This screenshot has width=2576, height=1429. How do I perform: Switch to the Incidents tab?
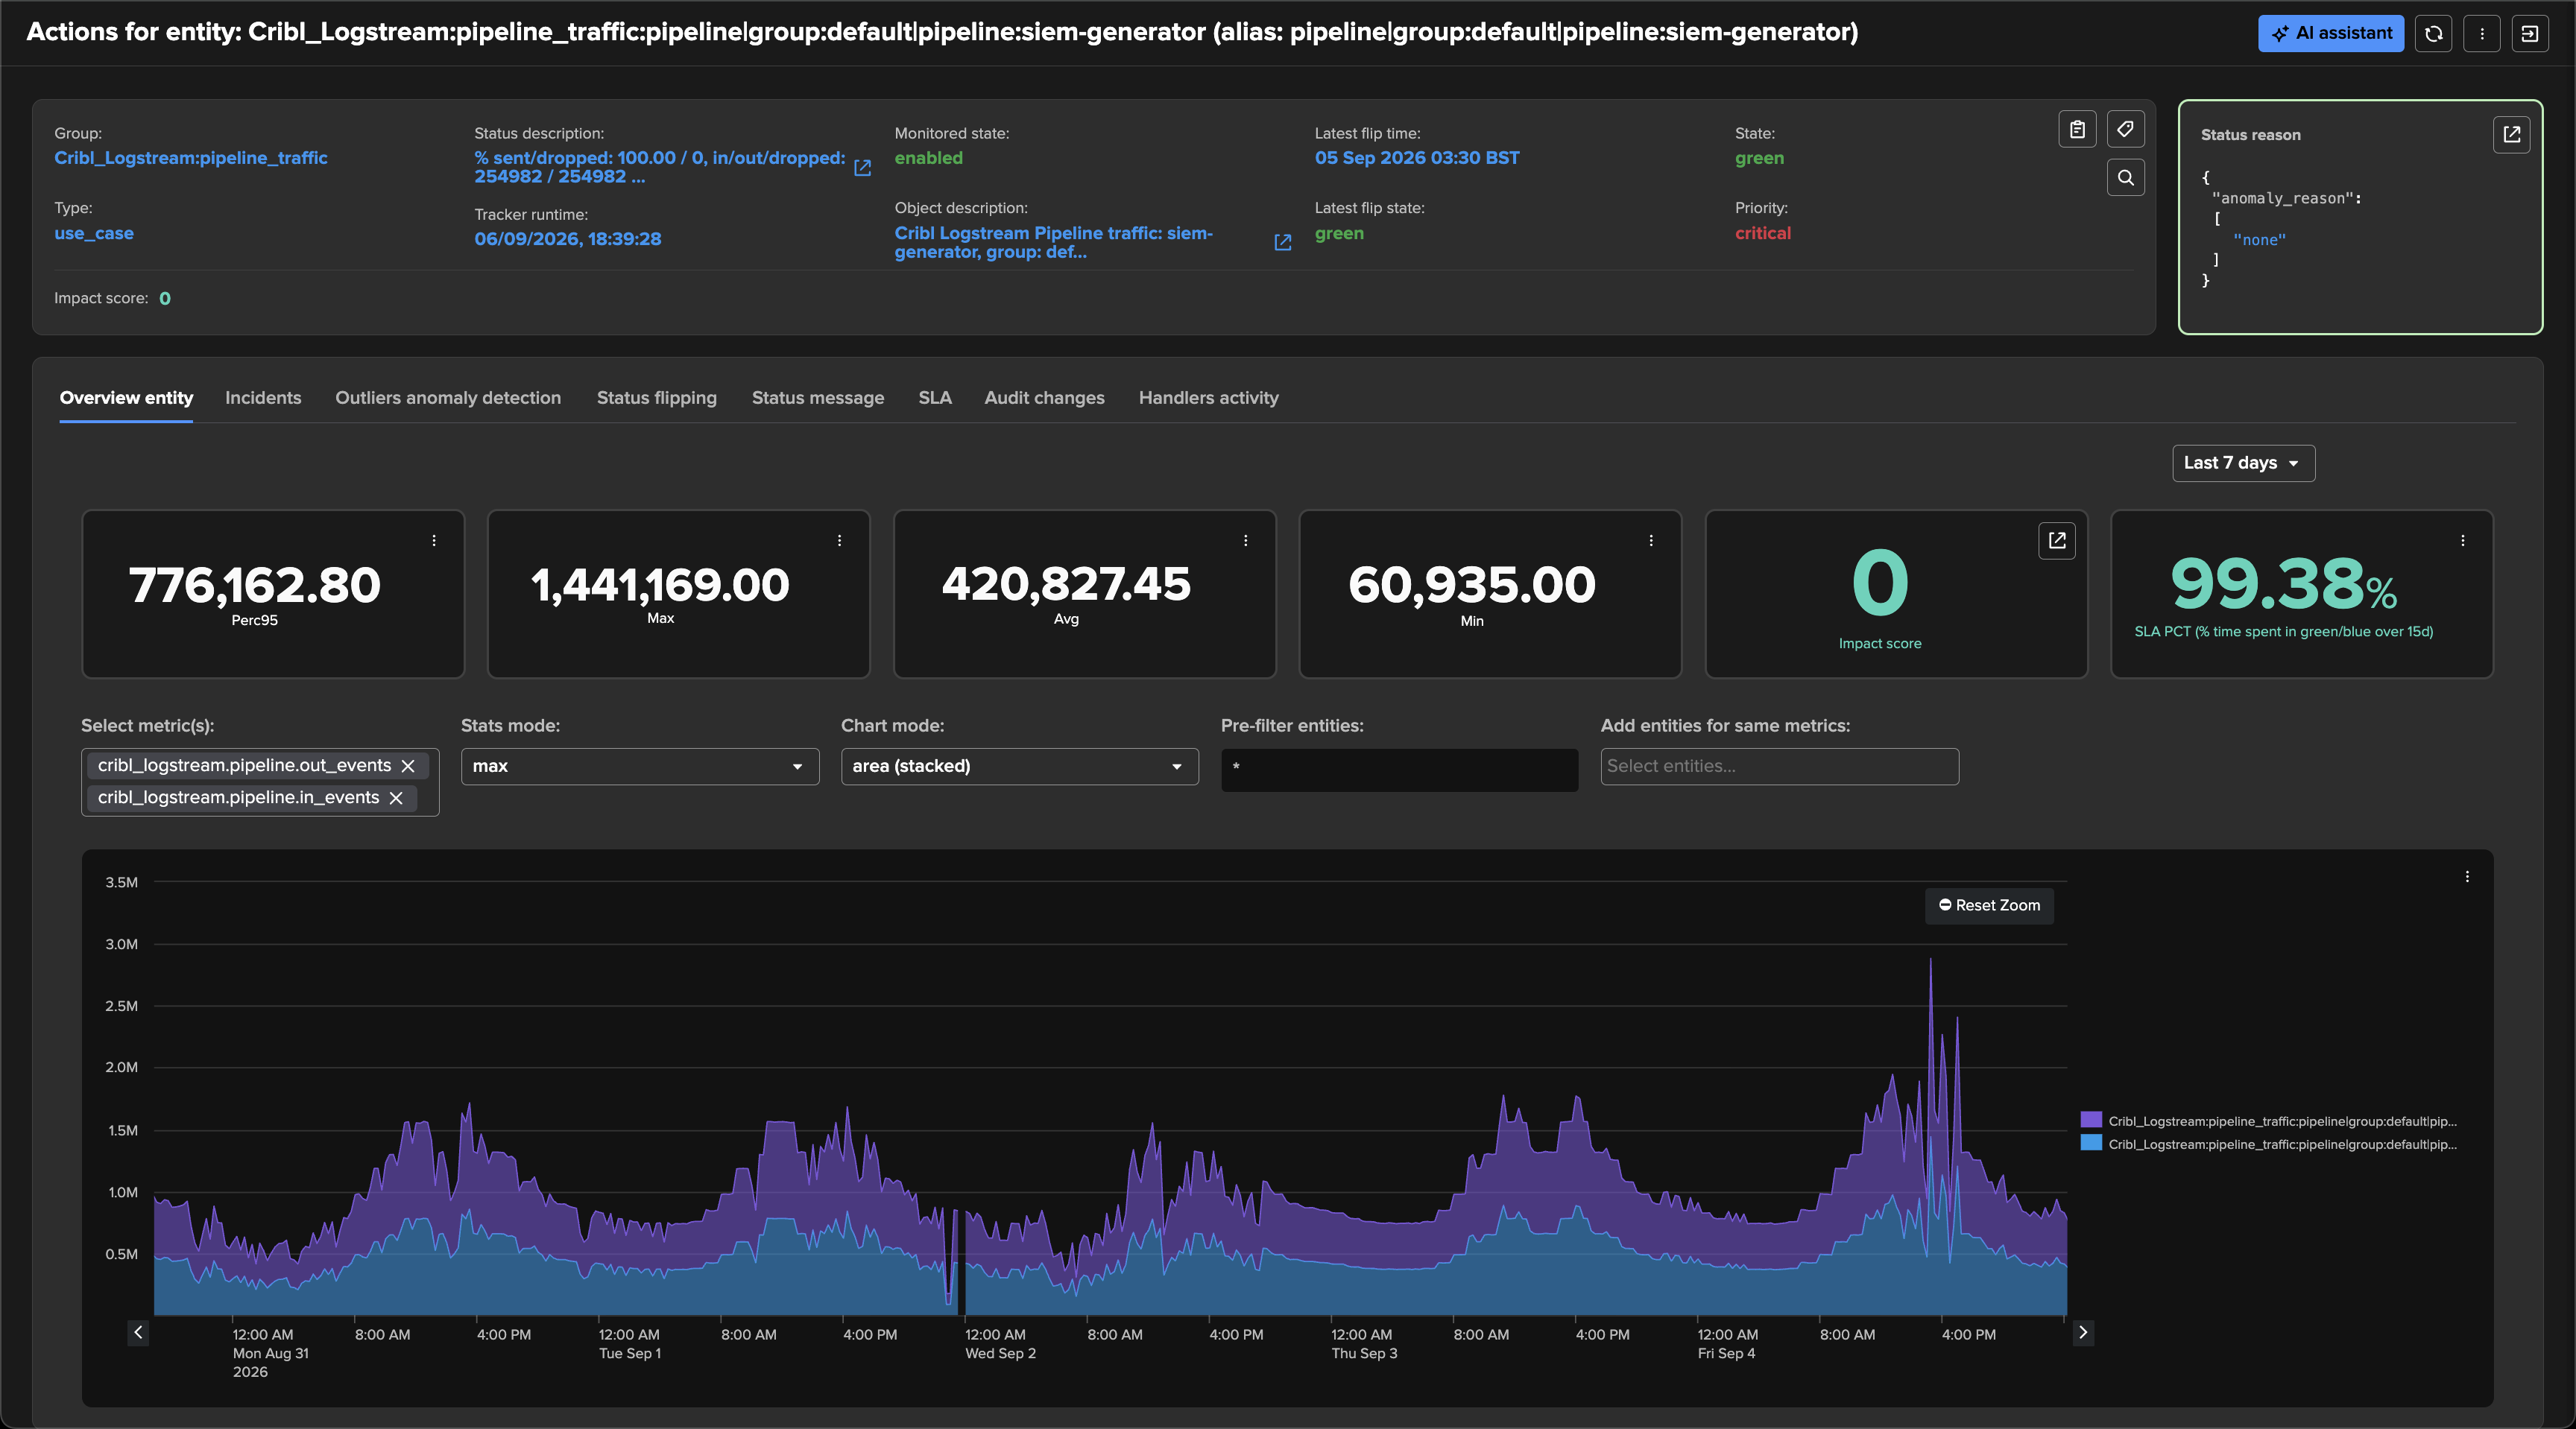pos(263,398)
